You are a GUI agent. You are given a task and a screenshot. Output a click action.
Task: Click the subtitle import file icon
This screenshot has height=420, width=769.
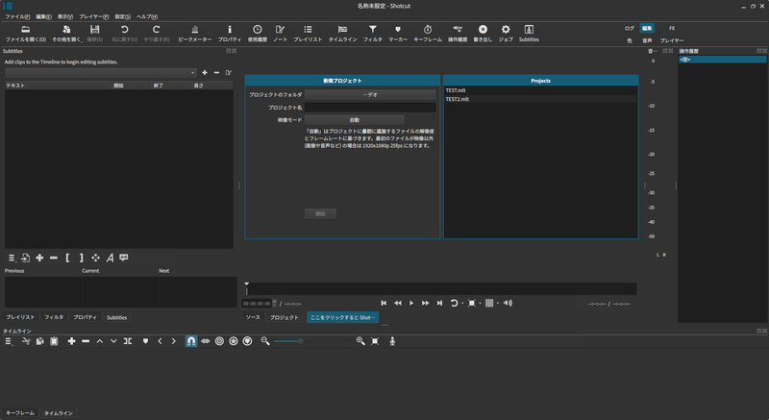(26, 258)
